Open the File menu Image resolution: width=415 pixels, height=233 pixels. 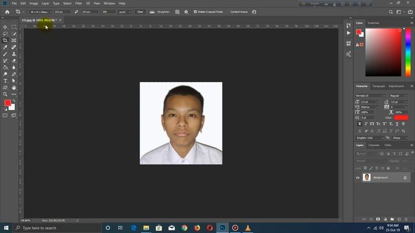[x=14, y=3]
